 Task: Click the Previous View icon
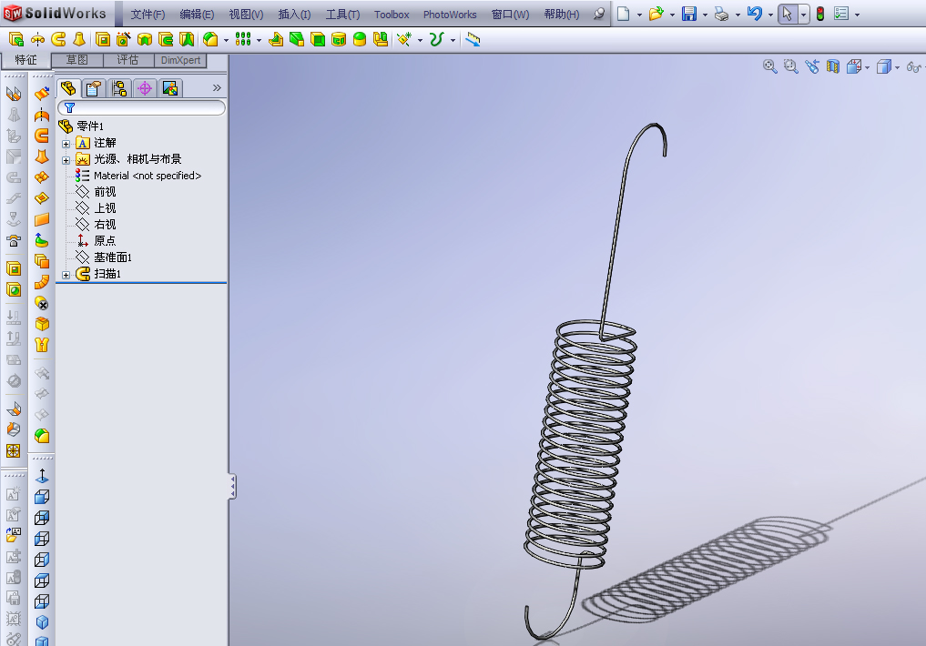(812, 66)
